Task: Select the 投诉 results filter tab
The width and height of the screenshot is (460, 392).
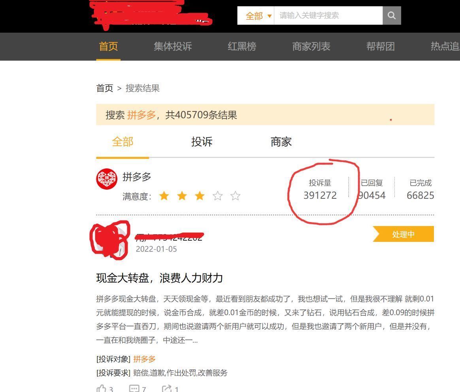Action: (202, 142)
